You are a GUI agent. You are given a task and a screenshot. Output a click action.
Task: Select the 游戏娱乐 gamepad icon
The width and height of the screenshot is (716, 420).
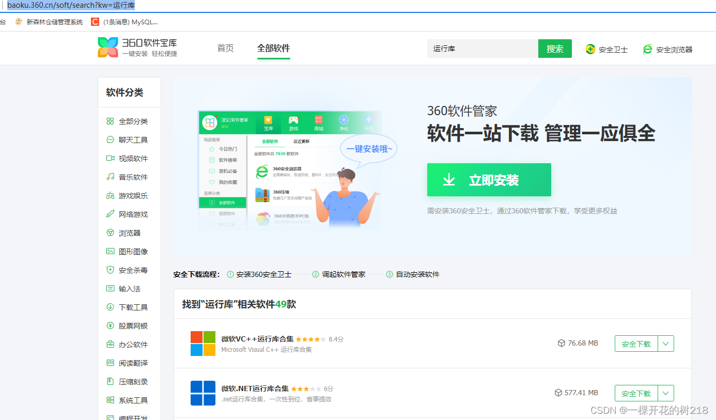coord(110,196)
